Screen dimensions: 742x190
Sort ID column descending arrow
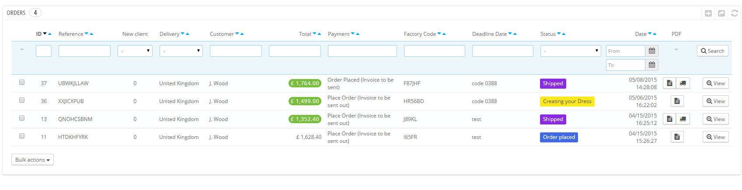pyautogui.click(x=45, y=34)
